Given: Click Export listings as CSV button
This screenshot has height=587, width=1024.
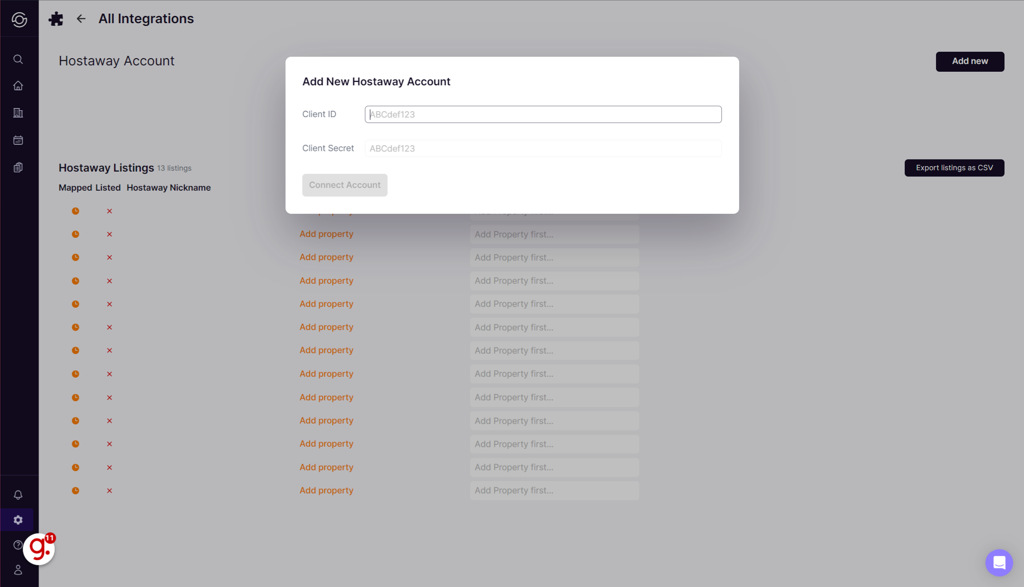Looking at the screenshot, I should 954,168.
